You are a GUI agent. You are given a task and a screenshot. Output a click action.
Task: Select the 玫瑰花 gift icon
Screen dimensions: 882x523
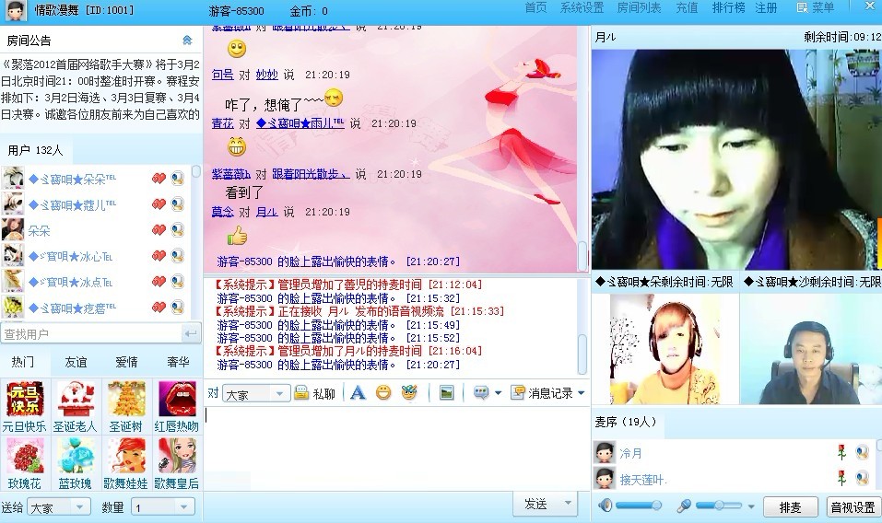[x=25, y=456]
